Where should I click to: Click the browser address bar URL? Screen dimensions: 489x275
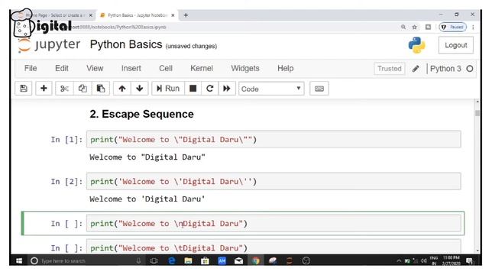click(118, 27)
